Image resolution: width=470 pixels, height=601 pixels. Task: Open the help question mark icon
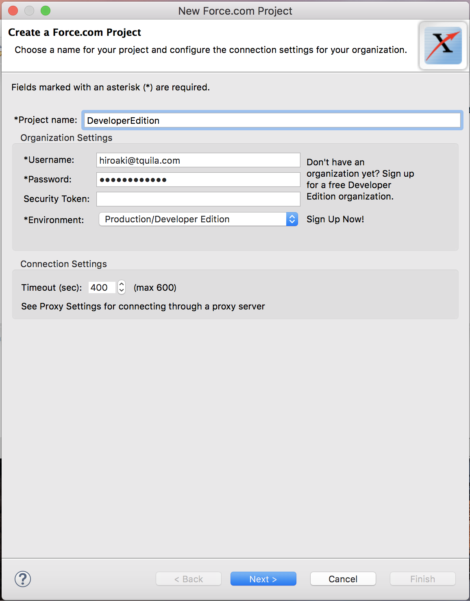[23, 579]
